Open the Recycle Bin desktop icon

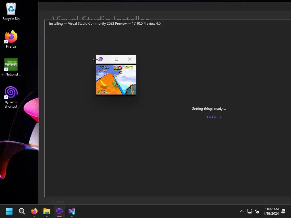[x=11, y=11]
